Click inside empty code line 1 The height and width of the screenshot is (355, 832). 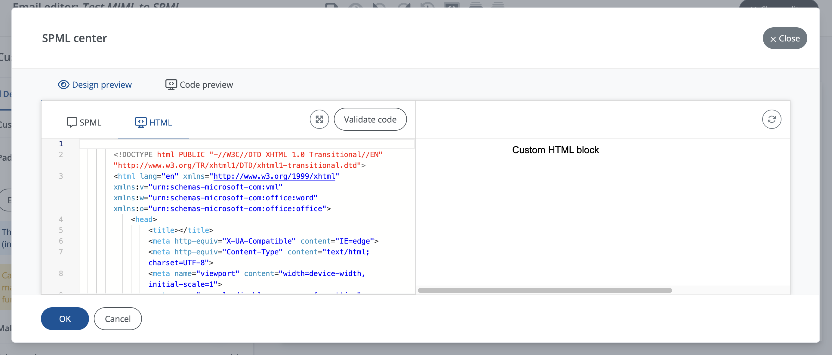(x=247, y=144)
